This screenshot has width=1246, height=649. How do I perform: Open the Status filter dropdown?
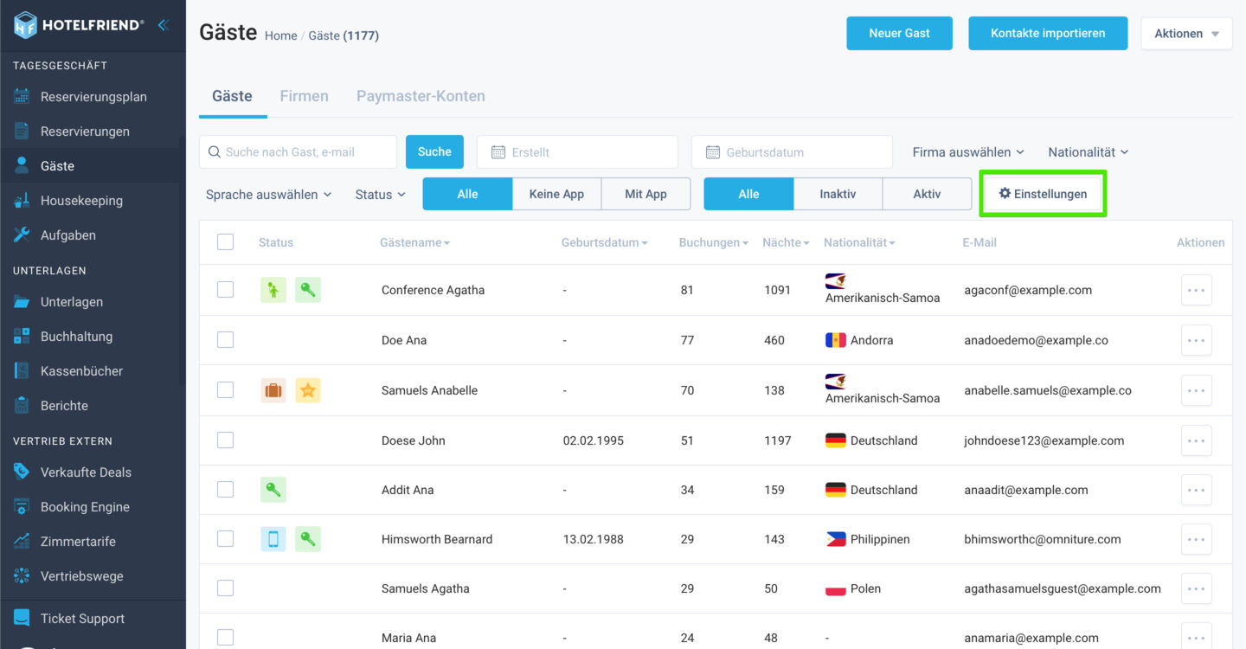[x=381, y=195]
